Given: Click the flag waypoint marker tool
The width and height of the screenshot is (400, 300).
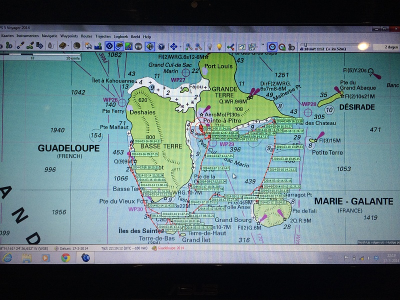Looking at the screenshot, I should (x=40, y=45).
